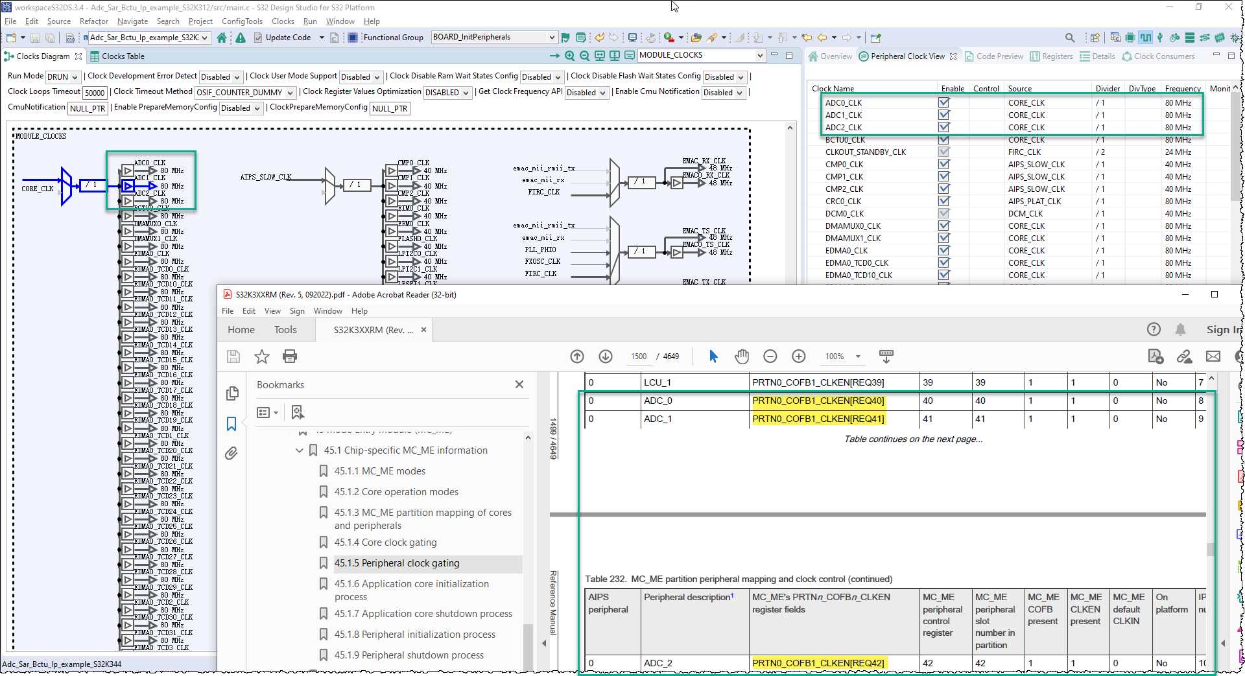The image size is (1245, 676).
Task: Click the Print icon in Acrobat Reader
Action: (x=289, y=356)
